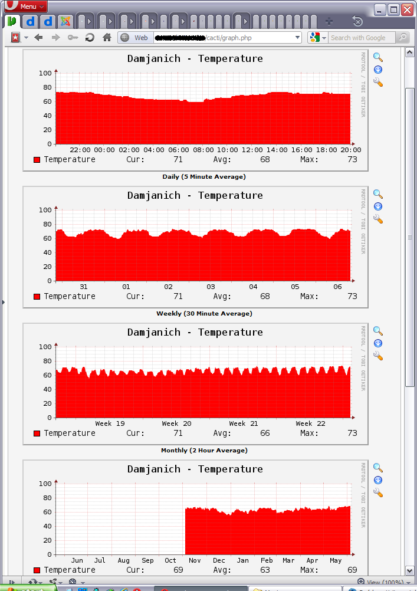Click the 'Weekly (30 Minute Average)' caption
The image size is (417, 591).
coord(204,314)
